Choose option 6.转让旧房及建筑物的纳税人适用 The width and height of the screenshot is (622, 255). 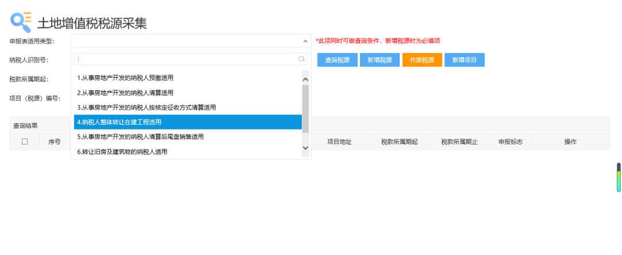click(x=188, y=151)
